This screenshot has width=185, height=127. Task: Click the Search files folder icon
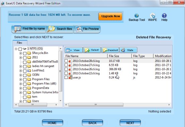click(x=51, y=29)
